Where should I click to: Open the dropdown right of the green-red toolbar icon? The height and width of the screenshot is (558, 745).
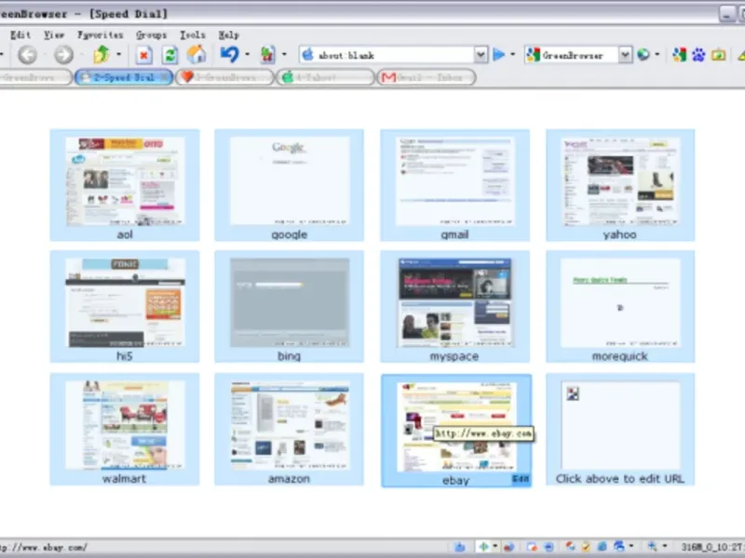click(284, 54)
